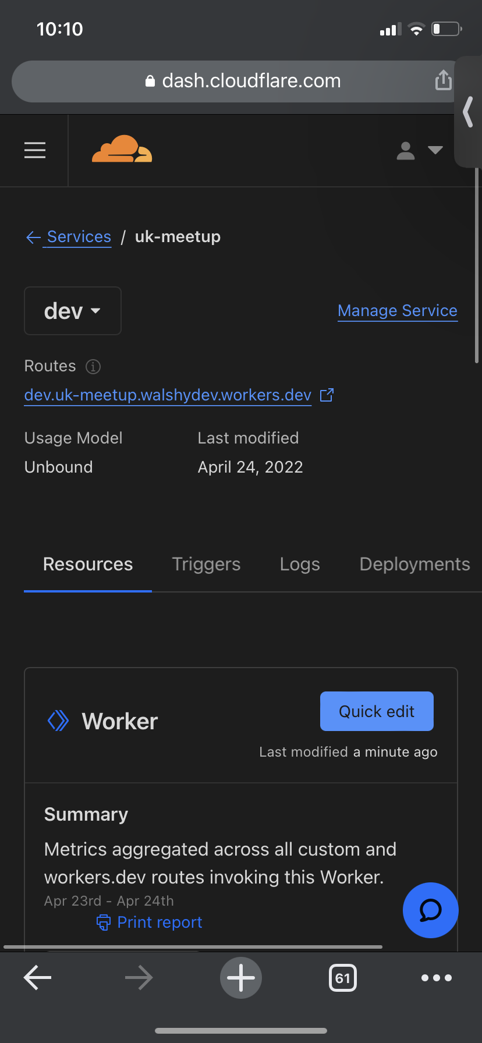The width and height of the screenshot is (482, 1043).
Task: Expand the dev environment dropdown
Action: tap(72, 311)
